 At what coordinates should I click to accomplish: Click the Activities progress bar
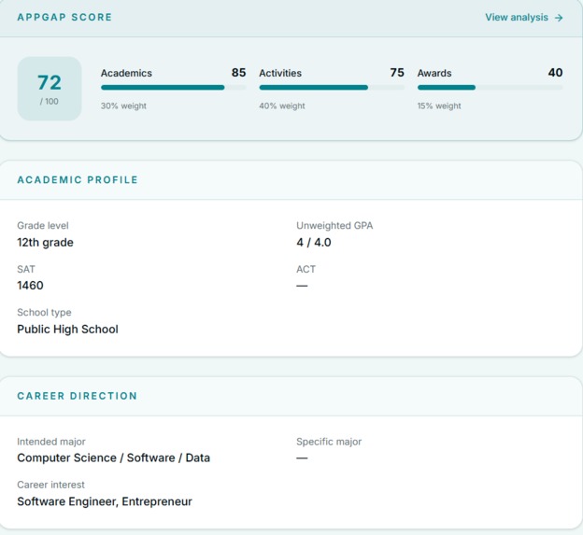point(332,88)
